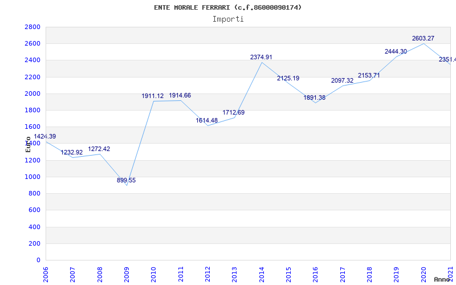
Task: Click y-axis value 1800
Action: (32, 110)
